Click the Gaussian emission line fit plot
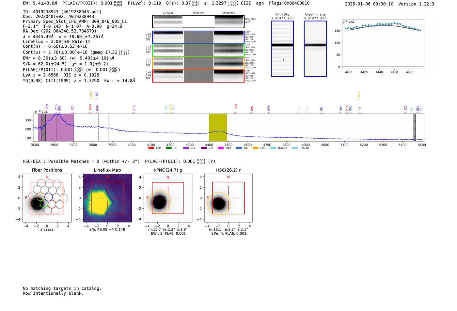The width and height of the screenshot is (457, 311). coord(383,45)
